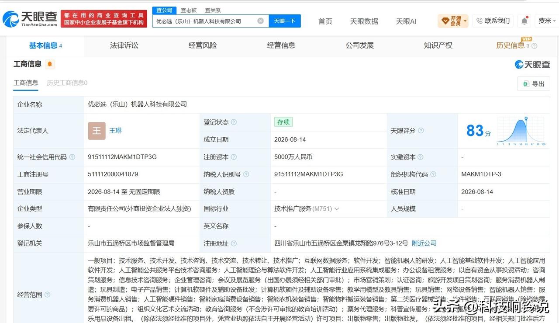Switch to the 查老板 search tab
The width and height of the screenshot is (559, 323).
pos(189,10)
